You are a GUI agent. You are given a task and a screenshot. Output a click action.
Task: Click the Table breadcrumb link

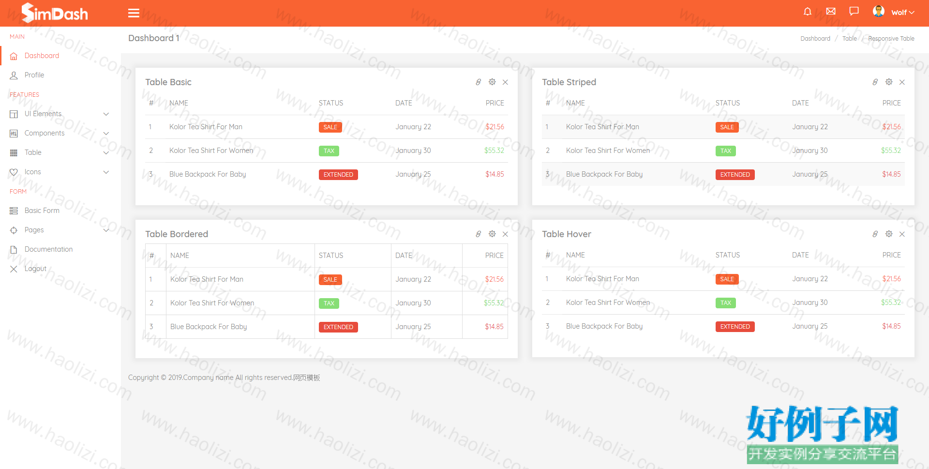click(x=849, y=39)
